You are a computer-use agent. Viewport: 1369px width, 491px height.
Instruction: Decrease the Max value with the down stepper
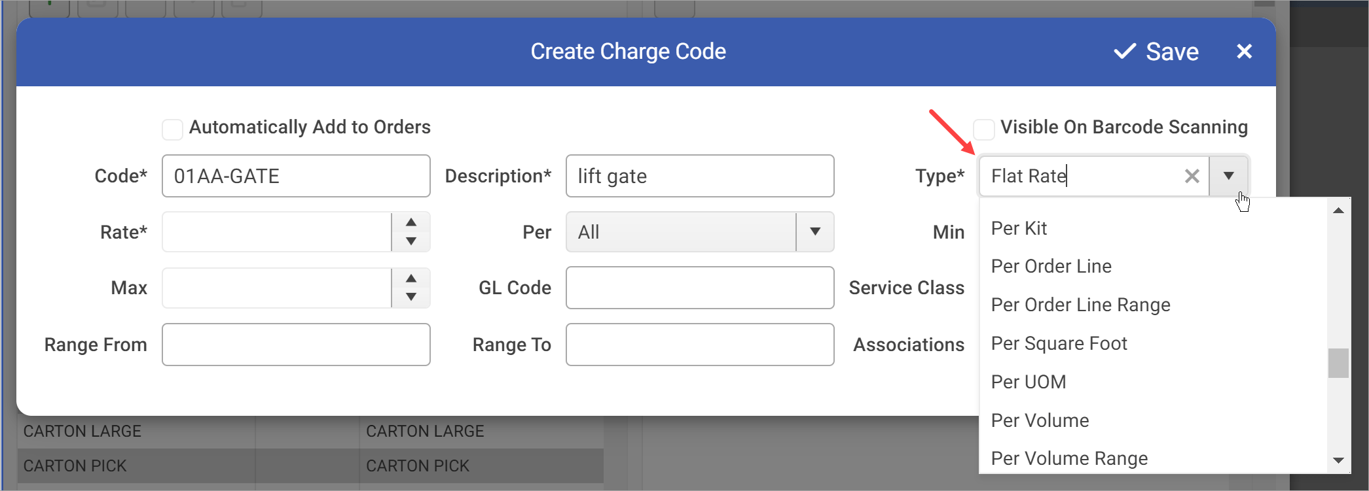pos(411,297)
